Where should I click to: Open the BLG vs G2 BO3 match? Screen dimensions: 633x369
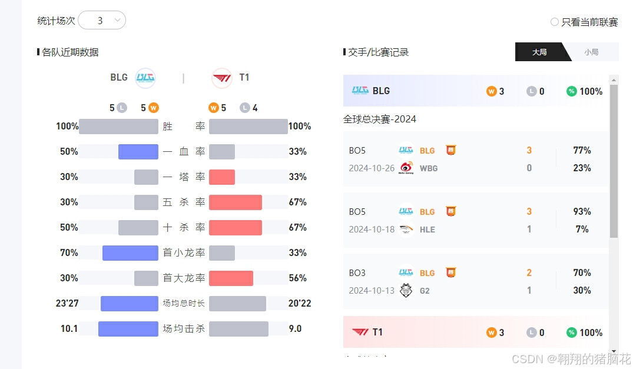(x=476, y=281)
